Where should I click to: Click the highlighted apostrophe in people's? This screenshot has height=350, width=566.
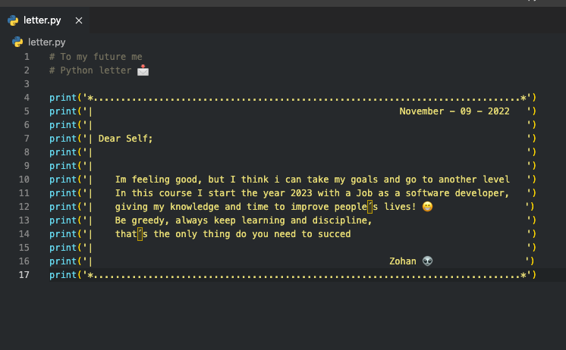(370, 207)
